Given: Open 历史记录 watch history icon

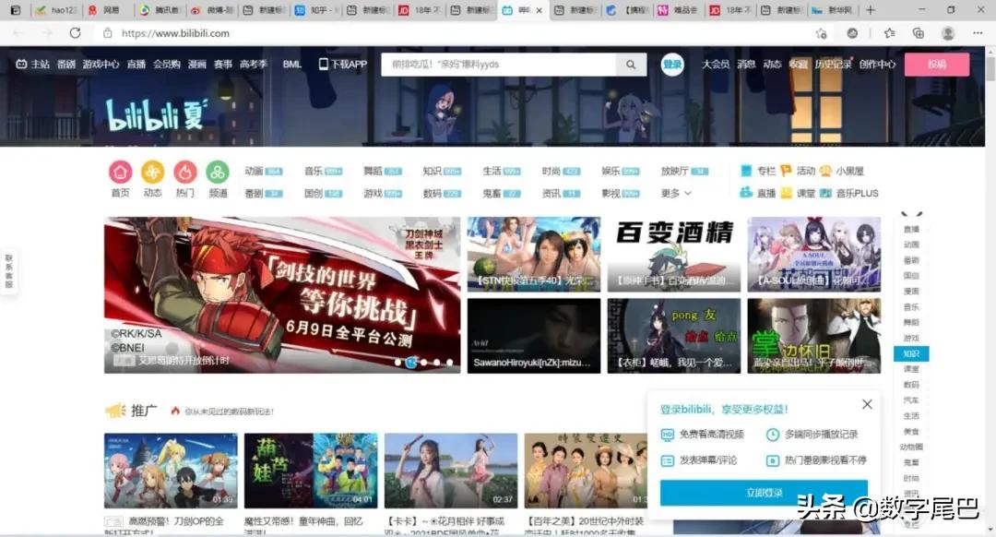Looking at the screenshot, I should click(x=835, y=62).
